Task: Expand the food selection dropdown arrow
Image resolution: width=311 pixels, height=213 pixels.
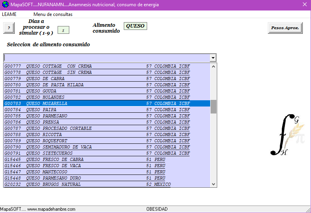Action: (213, 58)
